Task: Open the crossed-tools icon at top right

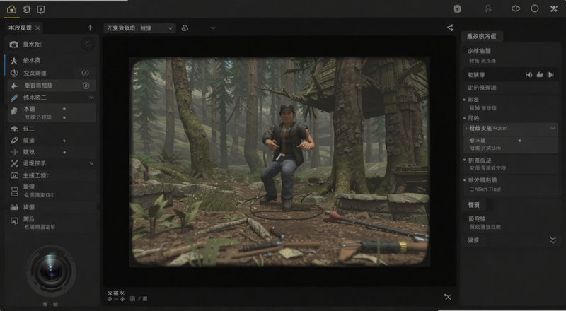Action: [x=554, y=9]
